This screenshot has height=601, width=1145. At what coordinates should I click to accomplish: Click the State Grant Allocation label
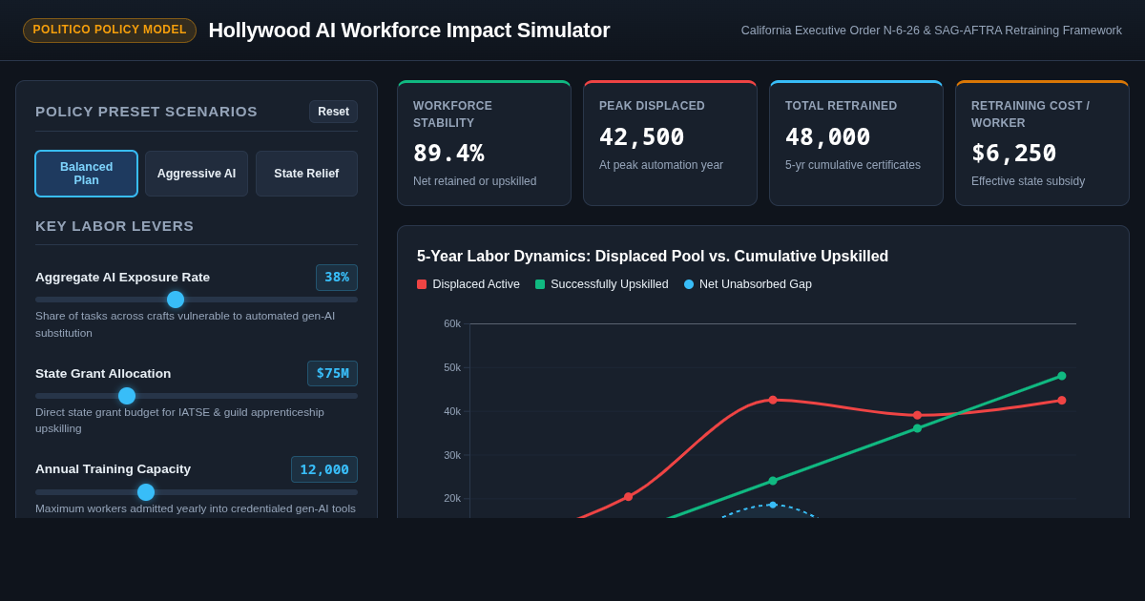click(x=103, y=374)
